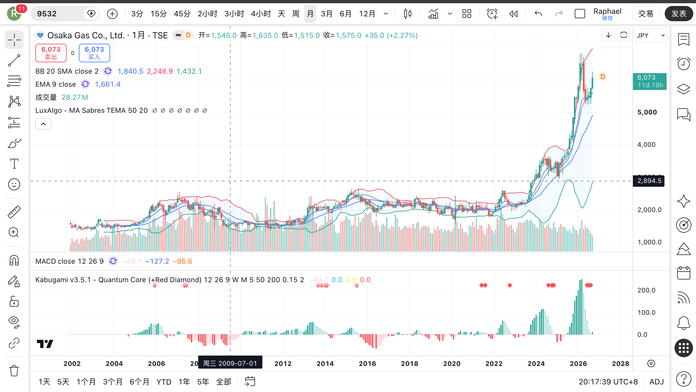Activate the zoom in tool
Viewport: 696px width, 392px height.
tap(14, 232)
